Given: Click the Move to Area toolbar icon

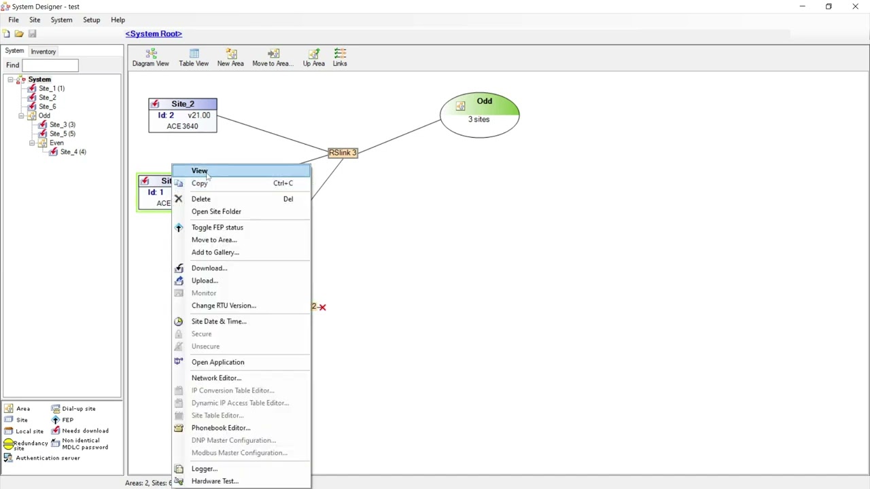Looking at the screenshot, I should pos(273,58).
